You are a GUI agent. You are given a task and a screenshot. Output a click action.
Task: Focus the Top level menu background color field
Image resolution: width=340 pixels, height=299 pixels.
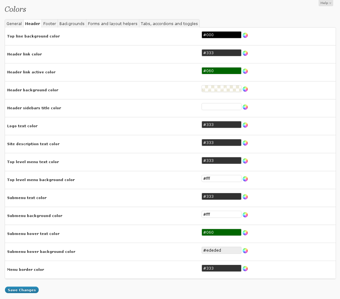pos(222,178)
